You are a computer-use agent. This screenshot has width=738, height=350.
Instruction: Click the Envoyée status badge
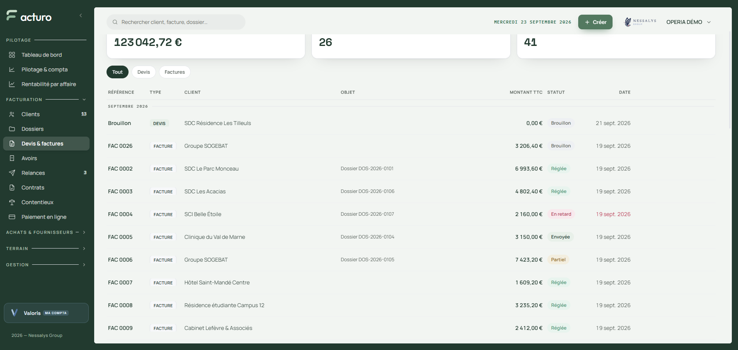pos(560,237)
